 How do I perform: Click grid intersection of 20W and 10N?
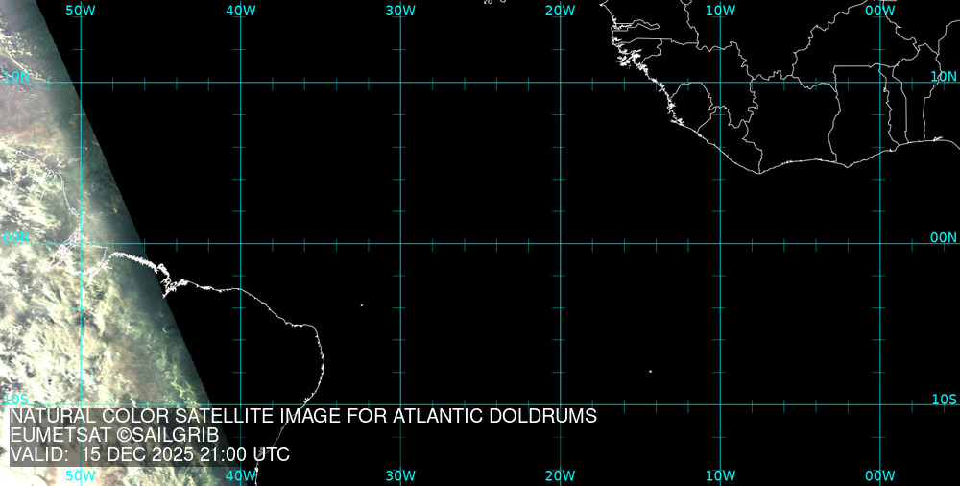coord(560,82)
